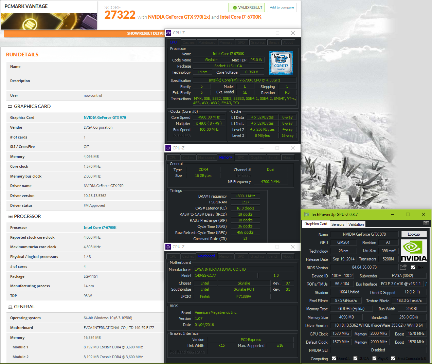The width and height of the screenshot is (432, 364).
Task: Click the Memory-tab CPU-Z window title icon
Action: pos(168,148)
